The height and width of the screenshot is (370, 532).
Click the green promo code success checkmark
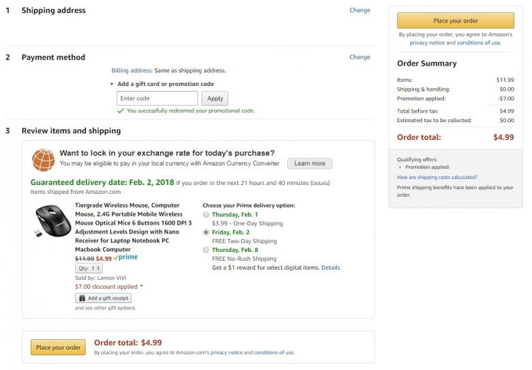pos(121,111)
